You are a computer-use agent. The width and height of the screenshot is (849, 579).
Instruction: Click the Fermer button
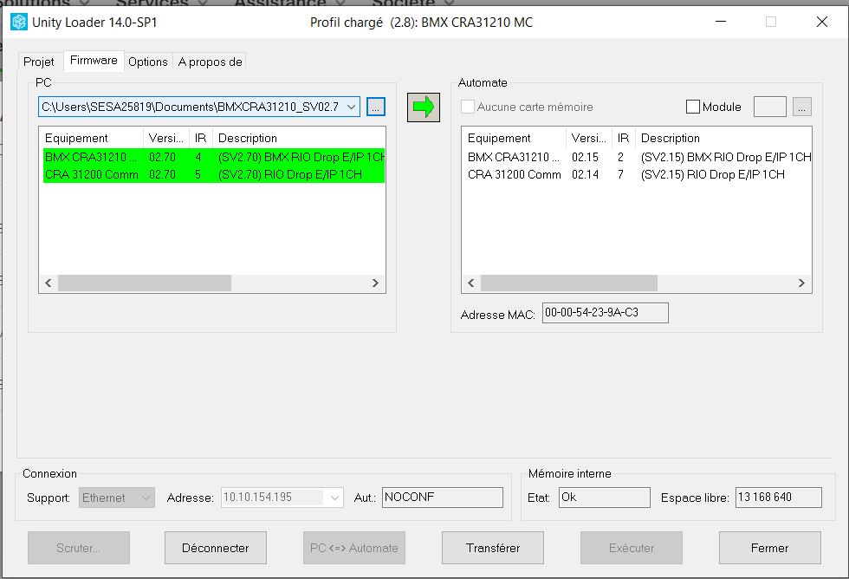[770, 548]
